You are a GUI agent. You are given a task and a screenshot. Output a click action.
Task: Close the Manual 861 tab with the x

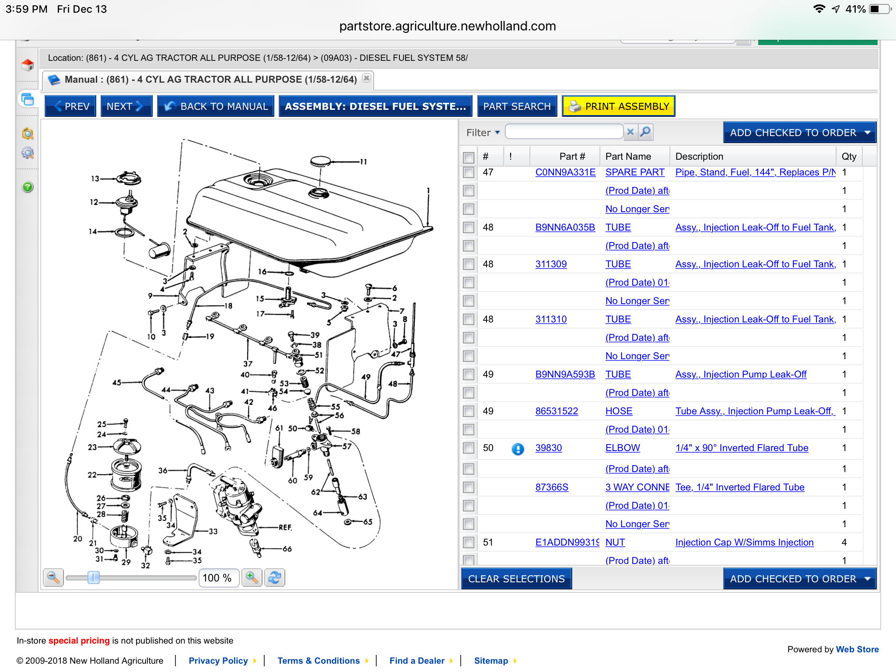367,78
